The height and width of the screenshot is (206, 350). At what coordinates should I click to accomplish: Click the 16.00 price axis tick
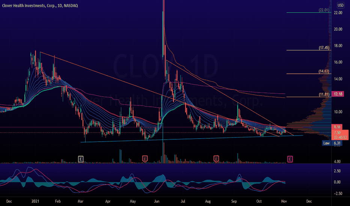pos(338,62)
